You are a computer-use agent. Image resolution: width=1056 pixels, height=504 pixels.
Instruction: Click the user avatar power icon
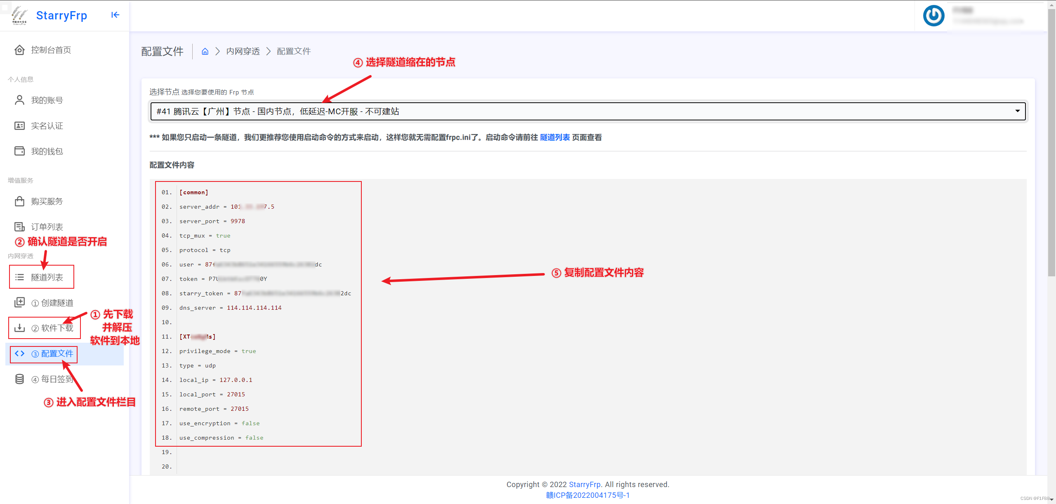tap(933, 16)
